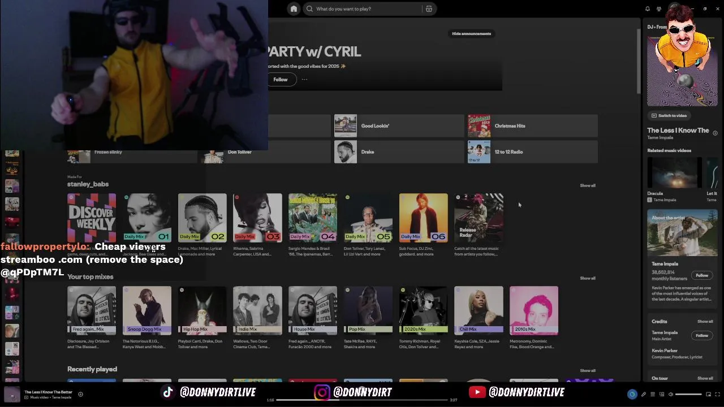The image size is (724, 407).
Task: Open 'The Less I Know The' title in panel
Action: [678, 130]
